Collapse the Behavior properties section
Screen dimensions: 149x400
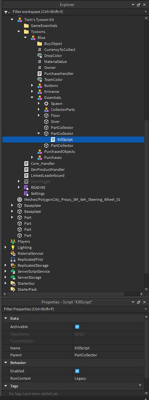click(x=6, y=362)
